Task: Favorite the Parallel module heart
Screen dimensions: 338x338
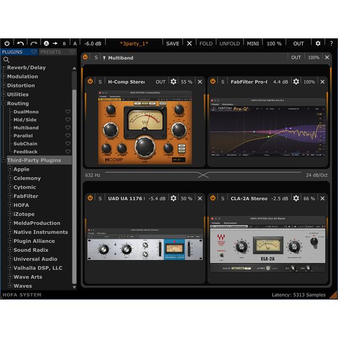Action: 68,136
